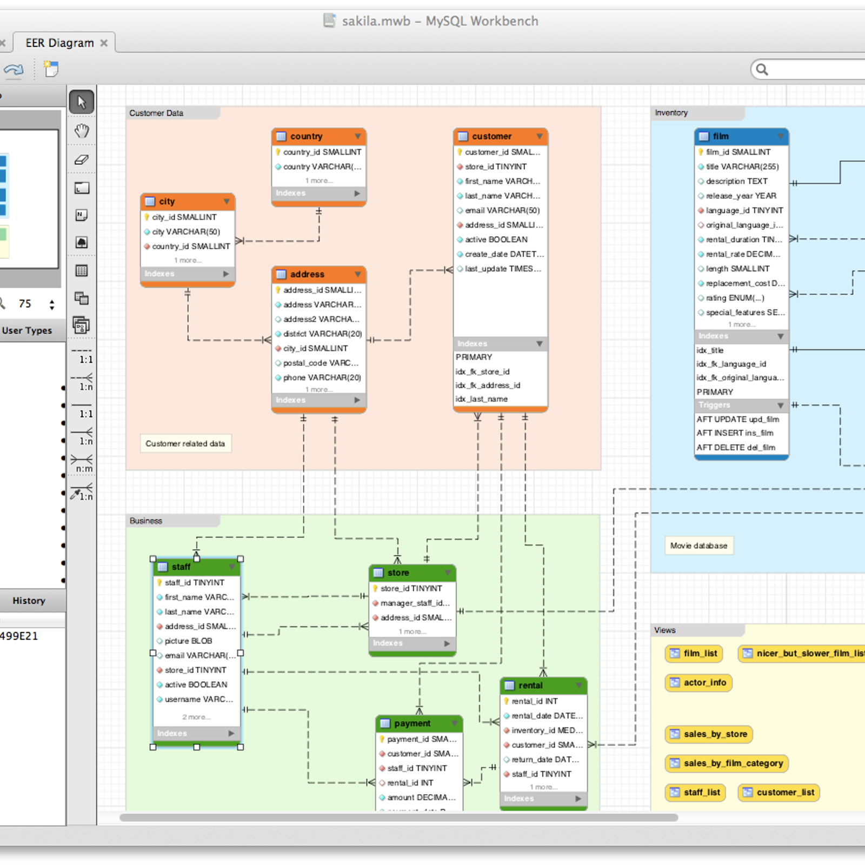Screen dimensions: 865x865
Task: Collapse the film Indexes section
Action: coord(780,336)
